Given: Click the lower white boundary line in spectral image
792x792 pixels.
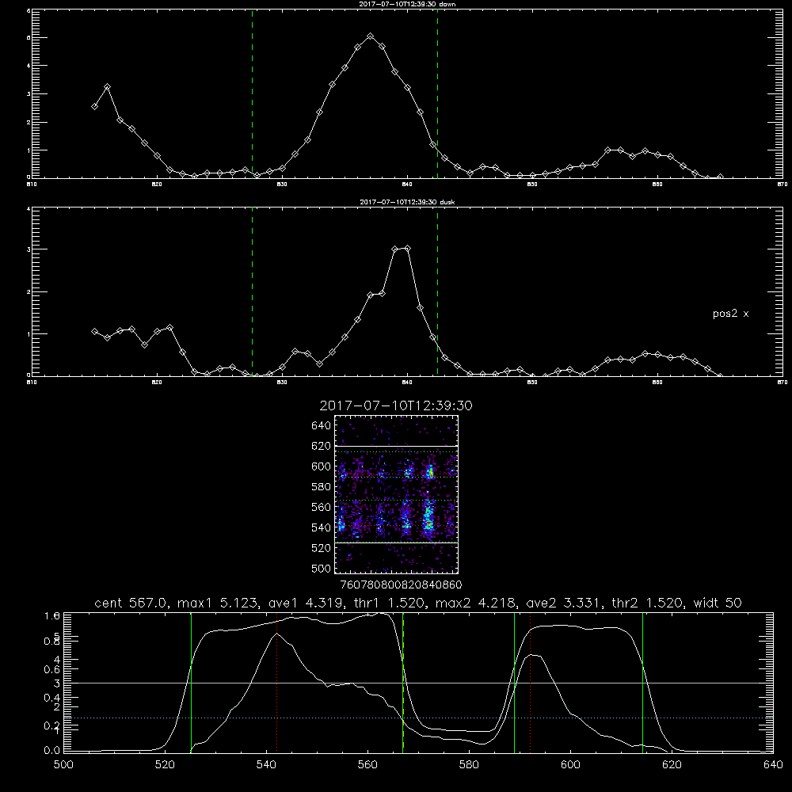Looking at the screenshot, I should click(397, 543).
